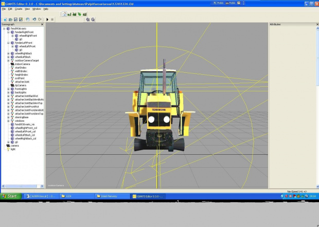Screen dimensions: 319x227
Task: Click the light bulb icon in scenegraph
Action: (8, 149)
